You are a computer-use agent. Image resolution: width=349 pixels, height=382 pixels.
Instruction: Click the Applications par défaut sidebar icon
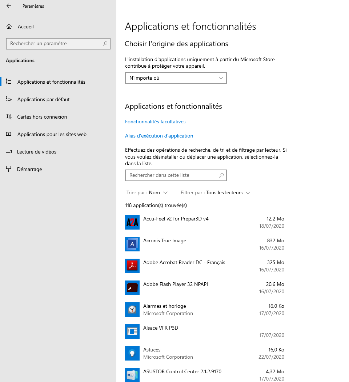tap(9, 99)
